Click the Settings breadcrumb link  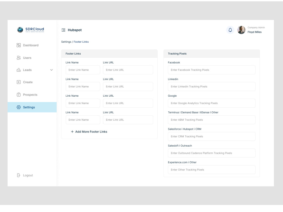click(x=66, y=42)
